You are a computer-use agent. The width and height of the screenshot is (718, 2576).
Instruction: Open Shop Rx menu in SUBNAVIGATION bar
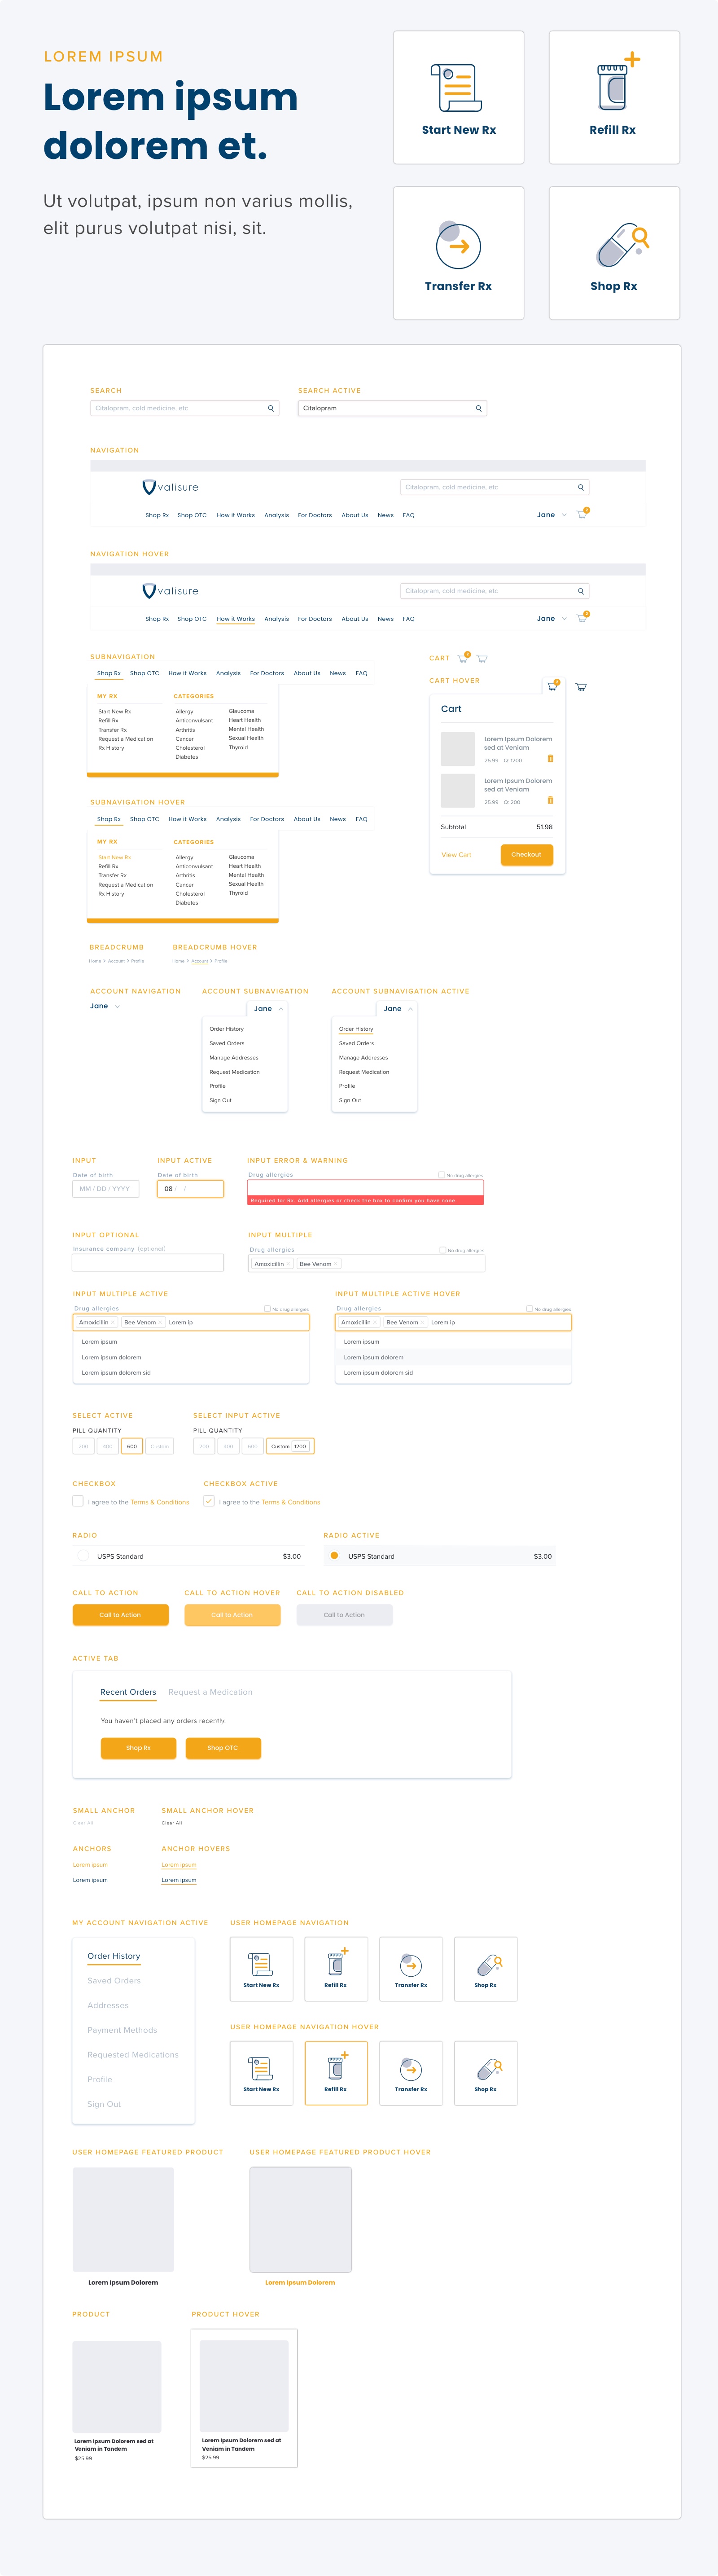(109, 673)
